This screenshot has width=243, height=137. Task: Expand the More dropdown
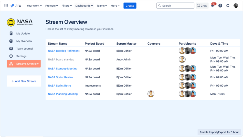pyautogui.click(x=115, y=6)
